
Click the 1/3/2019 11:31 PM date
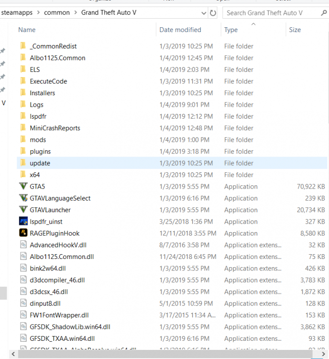pos(186,81)
